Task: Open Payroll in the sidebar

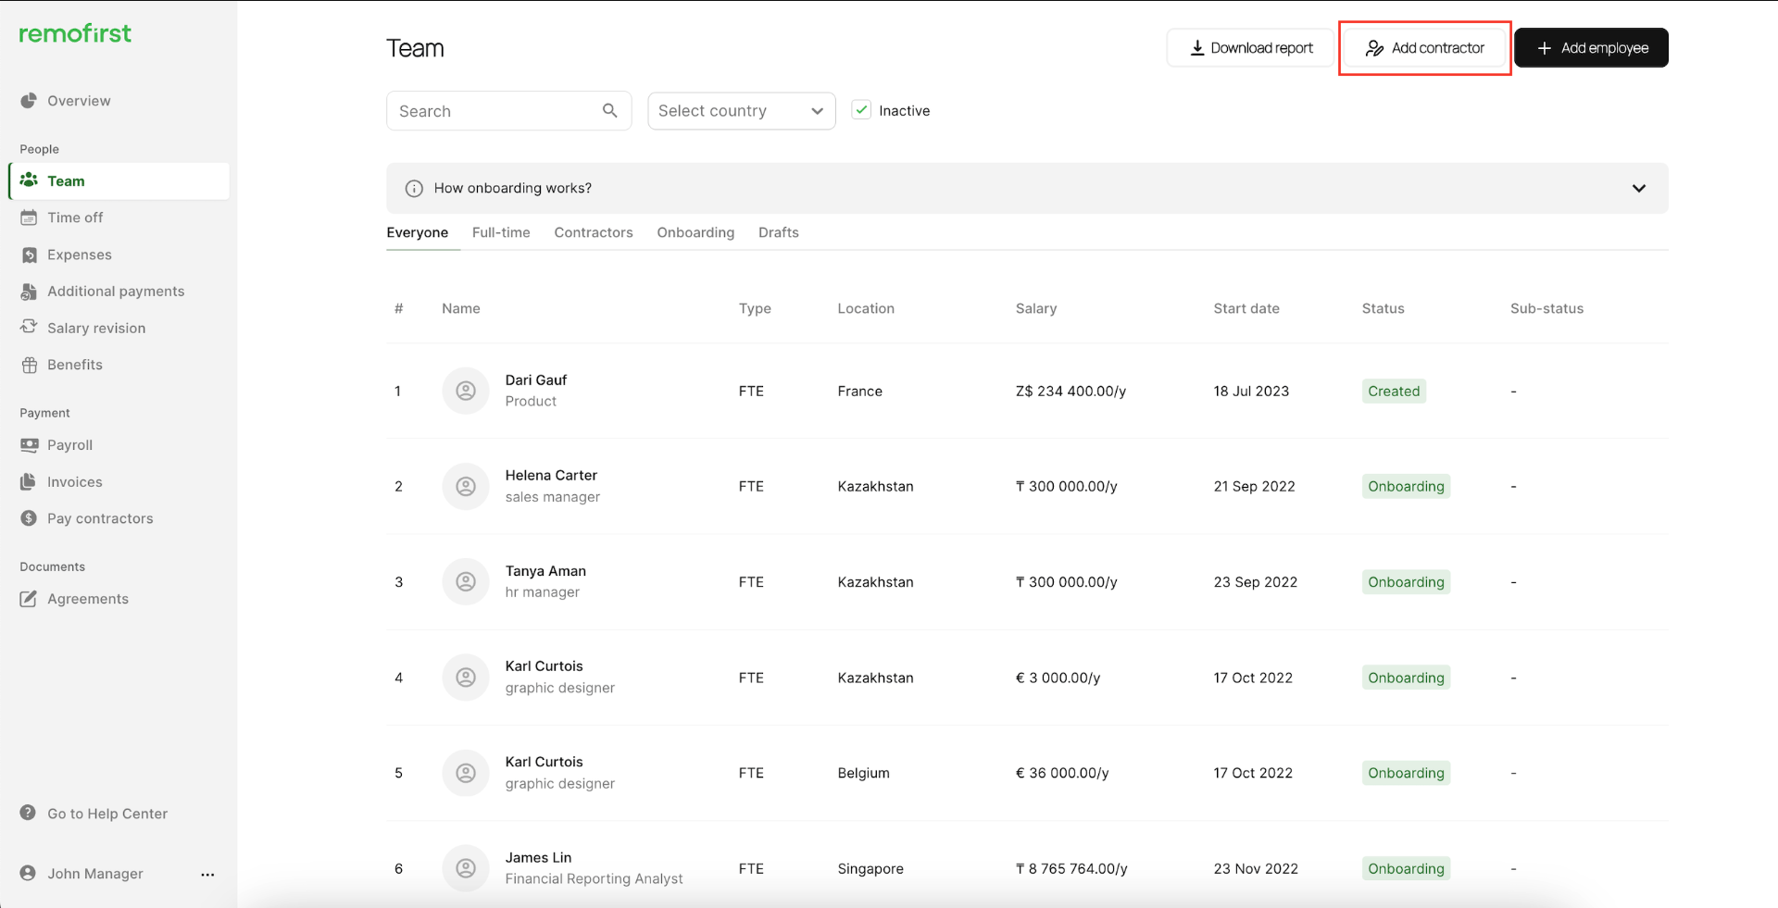Action: (x=70, y=445)
